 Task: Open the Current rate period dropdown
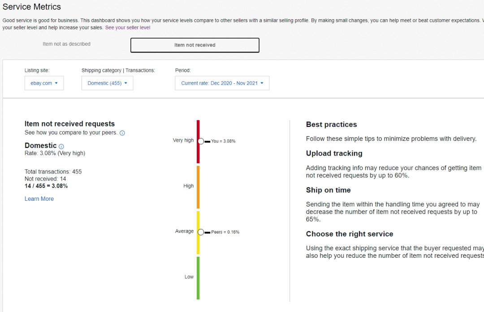point(222,83)
